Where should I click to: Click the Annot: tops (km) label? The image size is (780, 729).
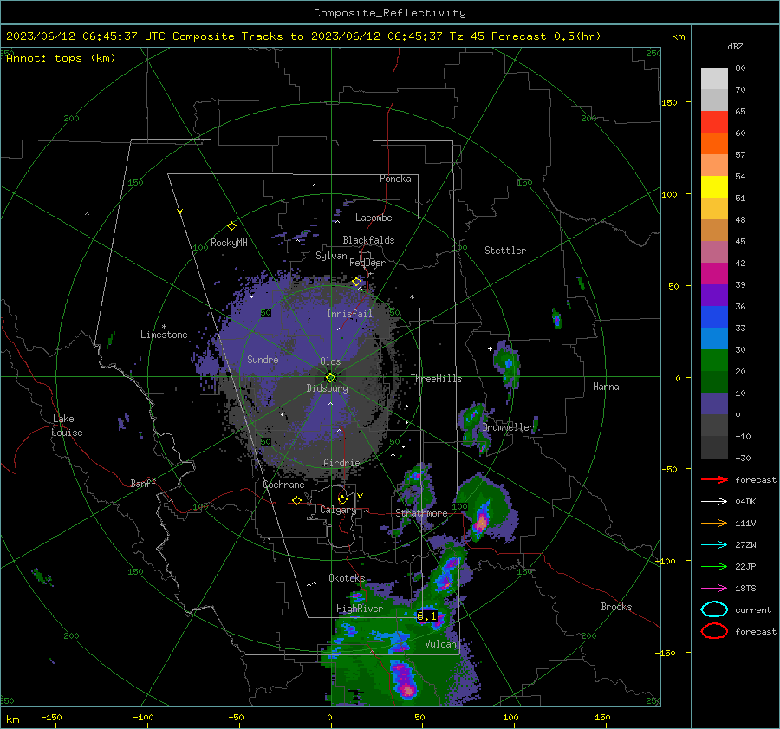(61, 58)
